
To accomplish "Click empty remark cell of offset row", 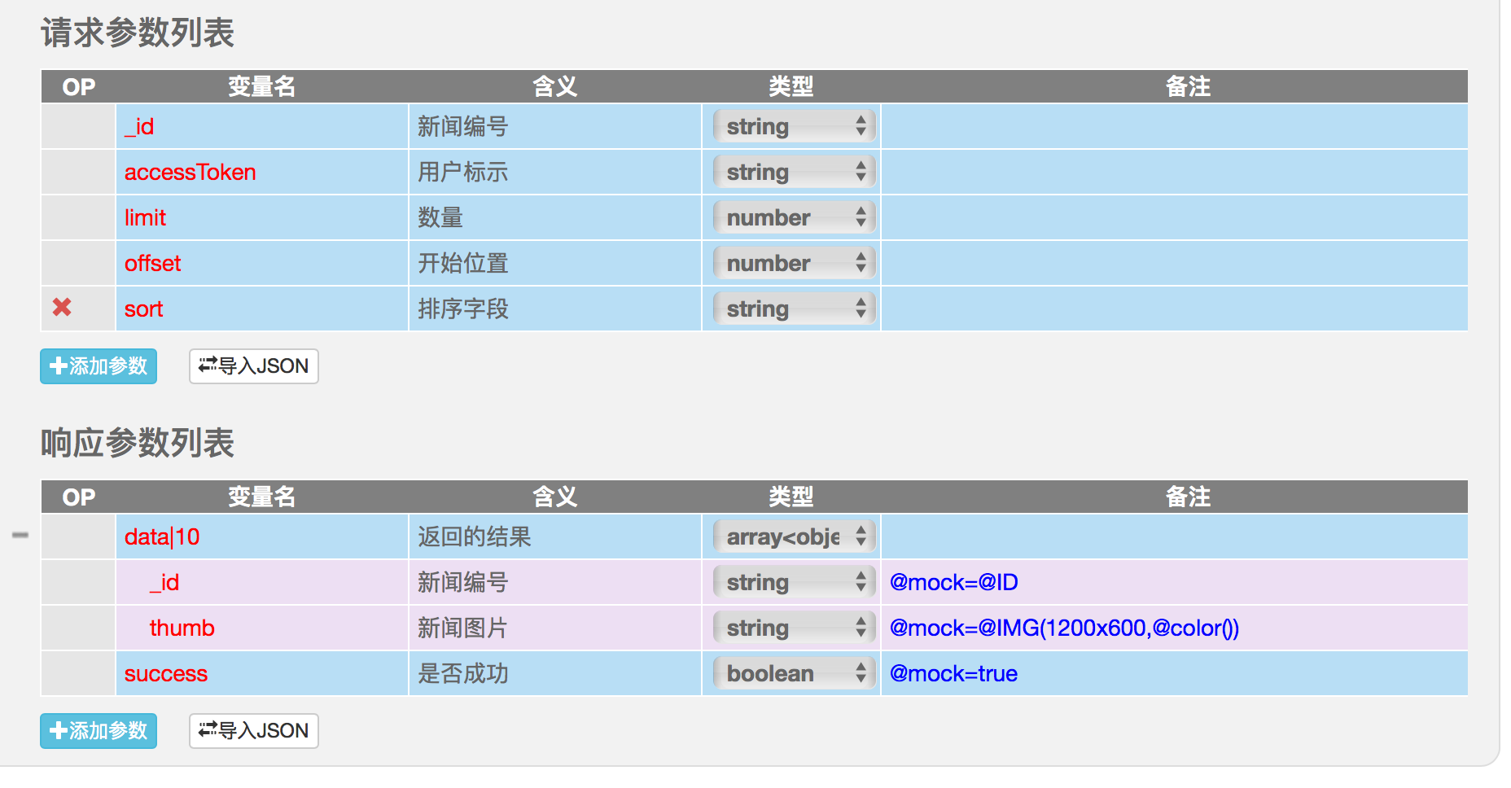I will 1172,263.
